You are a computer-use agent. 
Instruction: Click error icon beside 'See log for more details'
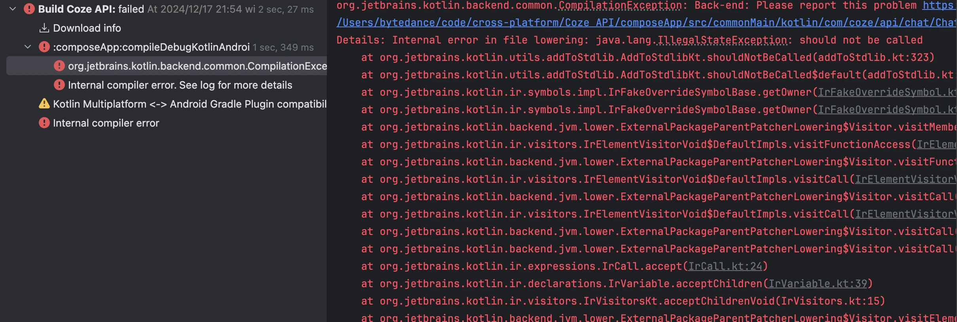tap(59, 85)
